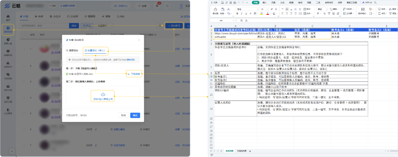Image resolution: width=398 pixels, height=157 pixels.
Task: Go to 首页 in the sidebar
Action: pos(8,17)
